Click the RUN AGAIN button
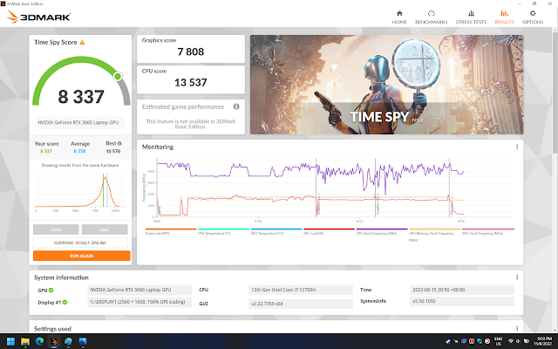 click(x=81, y=256)
